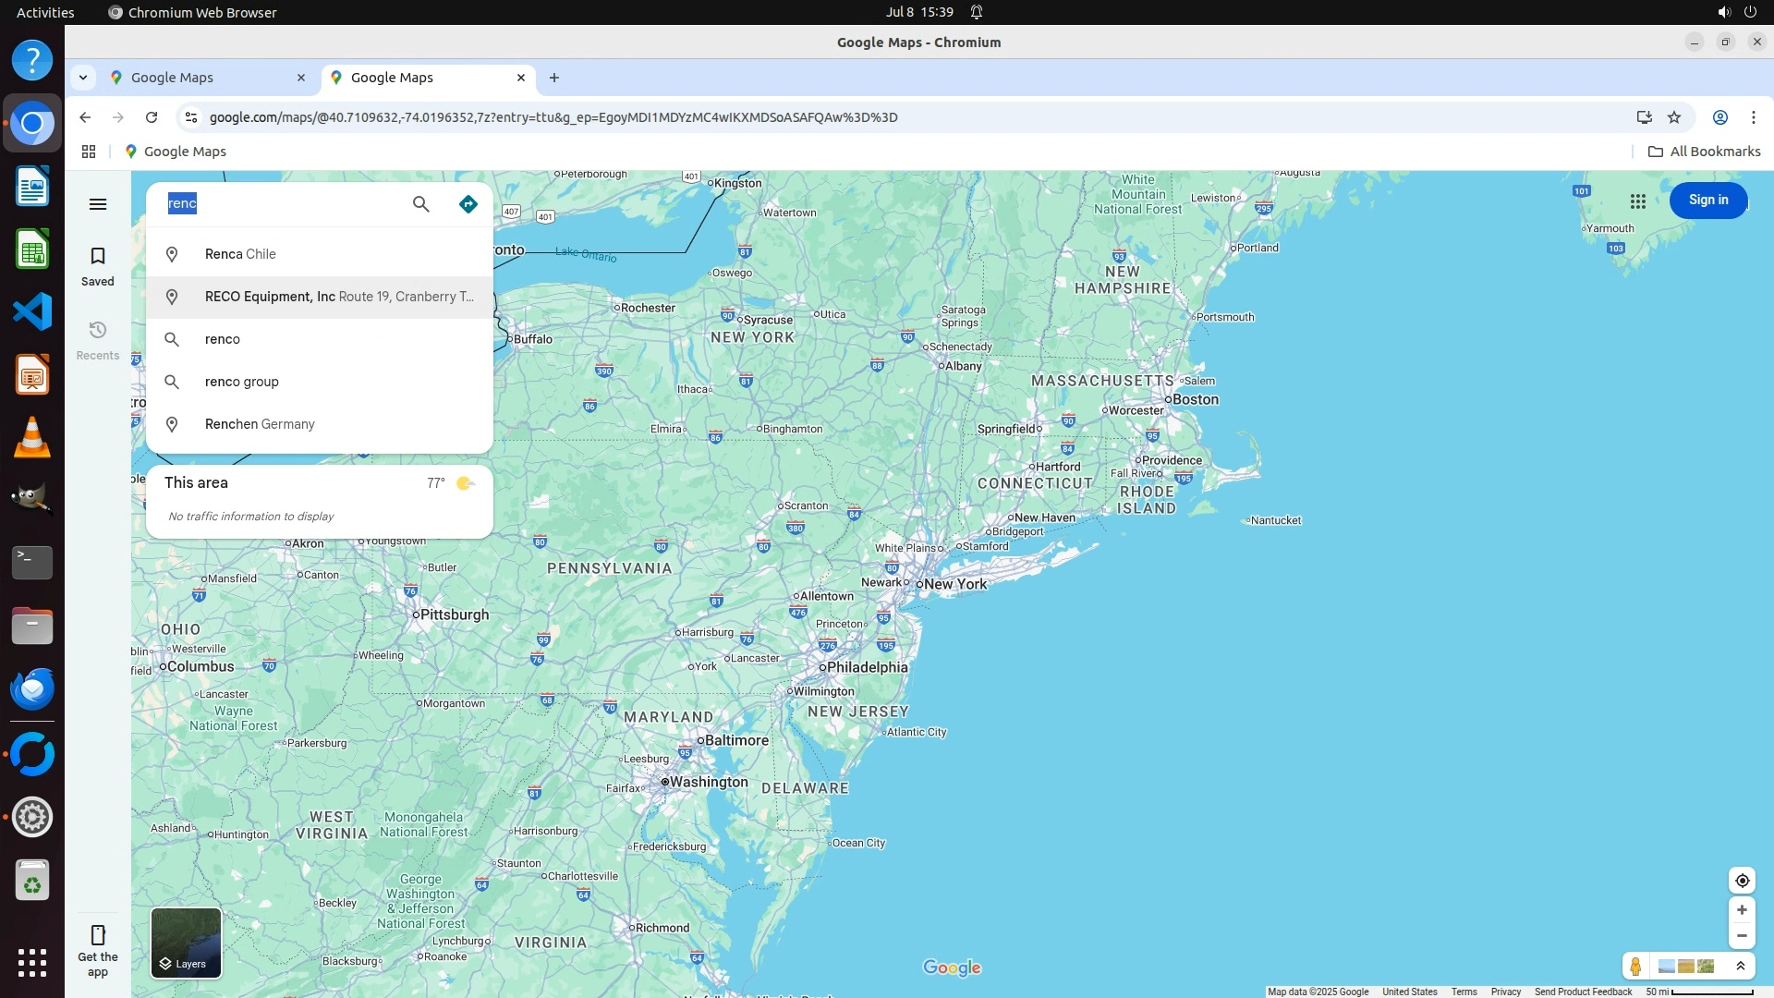Zoom out the map with minus button
Viewport: 1774px width, 998px height.
[1742, 936]
